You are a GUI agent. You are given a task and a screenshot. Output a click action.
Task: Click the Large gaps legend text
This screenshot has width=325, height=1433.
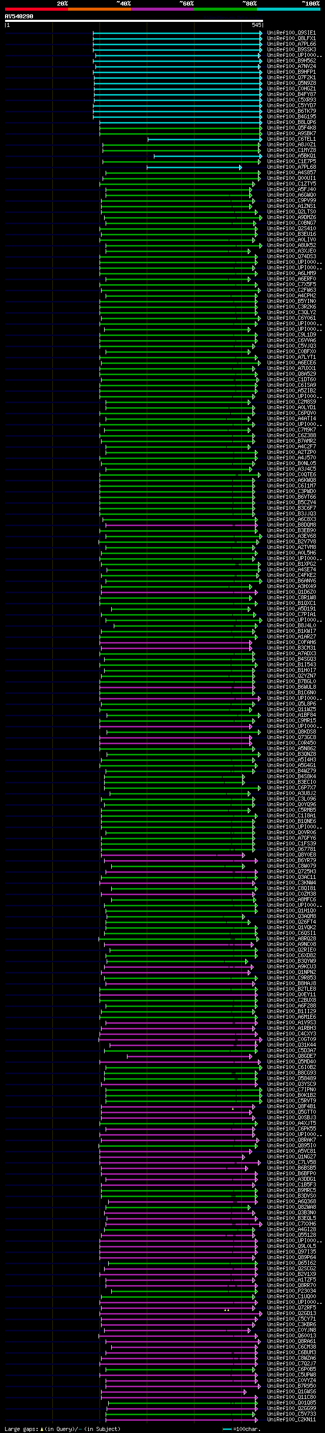(x=62, y=1429)
